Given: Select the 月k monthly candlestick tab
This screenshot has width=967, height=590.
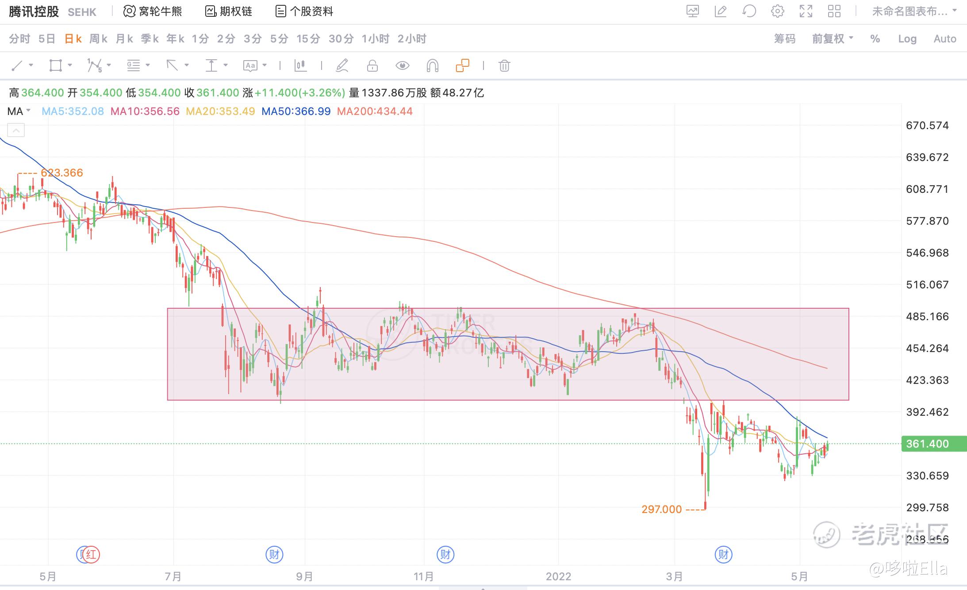Looking at the screenshot, I should coord(124,39).
